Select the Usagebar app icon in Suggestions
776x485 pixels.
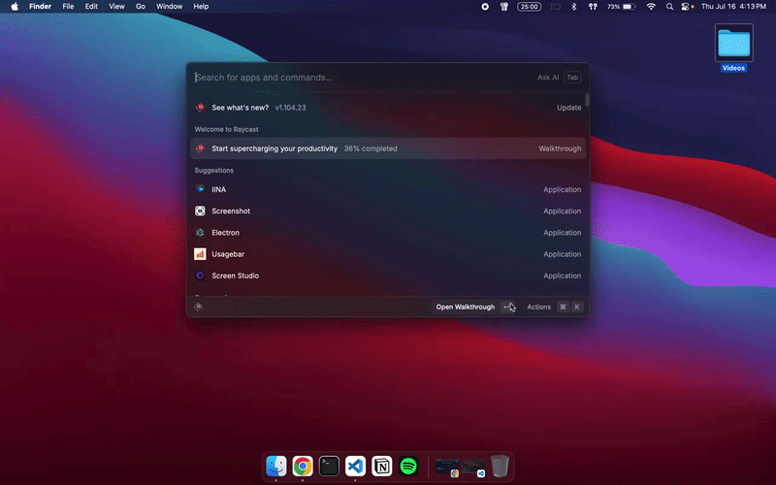pyautogui.click(x=200, y=254)
